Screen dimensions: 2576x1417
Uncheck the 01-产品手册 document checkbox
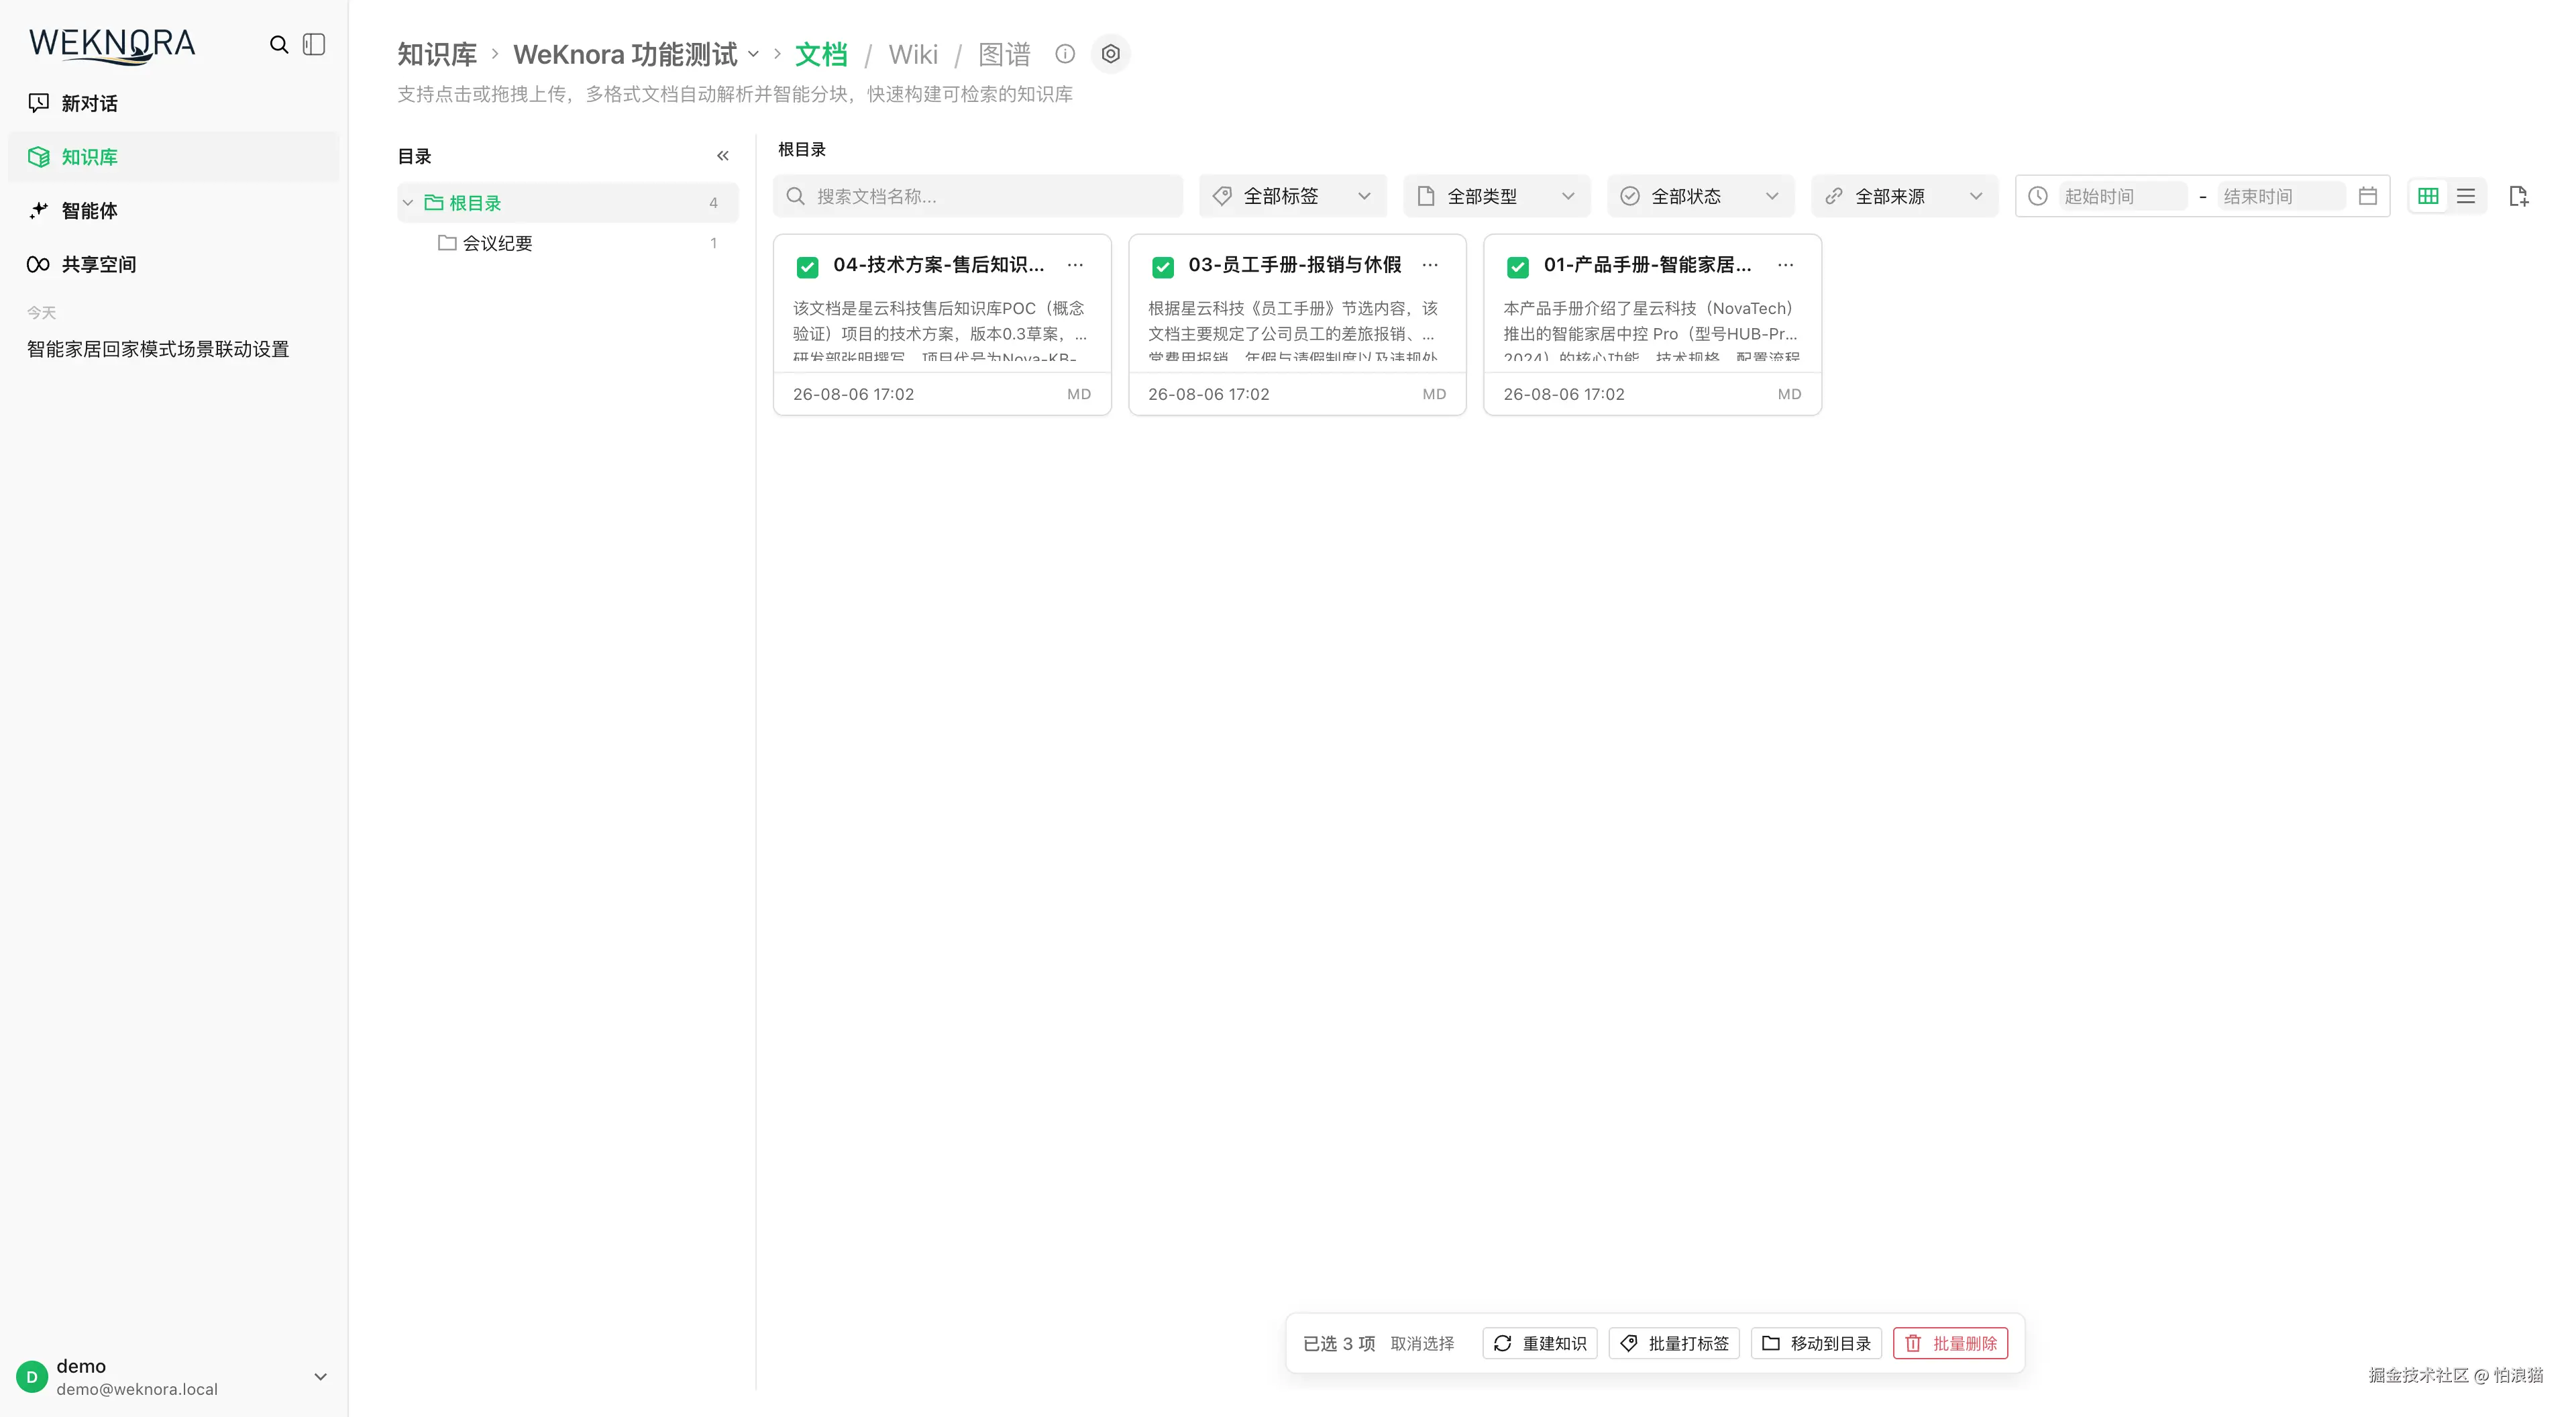[1517, 267]
